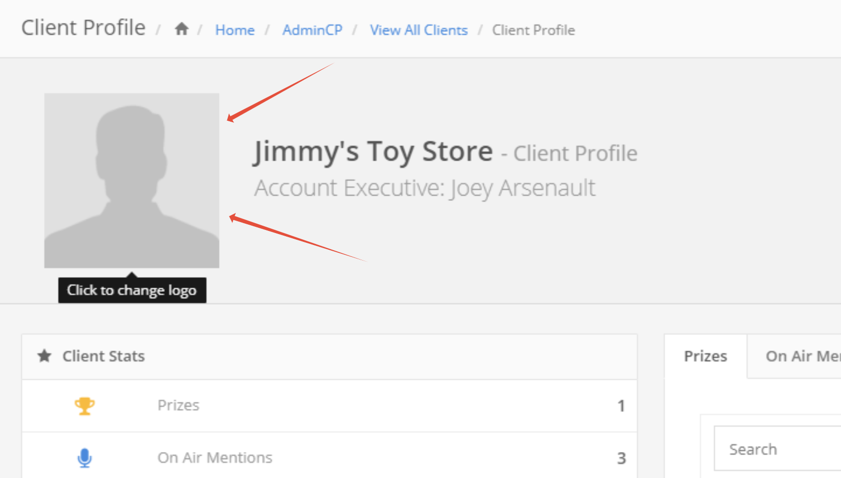Viewport: 841px width, 478px height.
Task: Switch to the On Air Mentions tab
Action: (802, 356)
